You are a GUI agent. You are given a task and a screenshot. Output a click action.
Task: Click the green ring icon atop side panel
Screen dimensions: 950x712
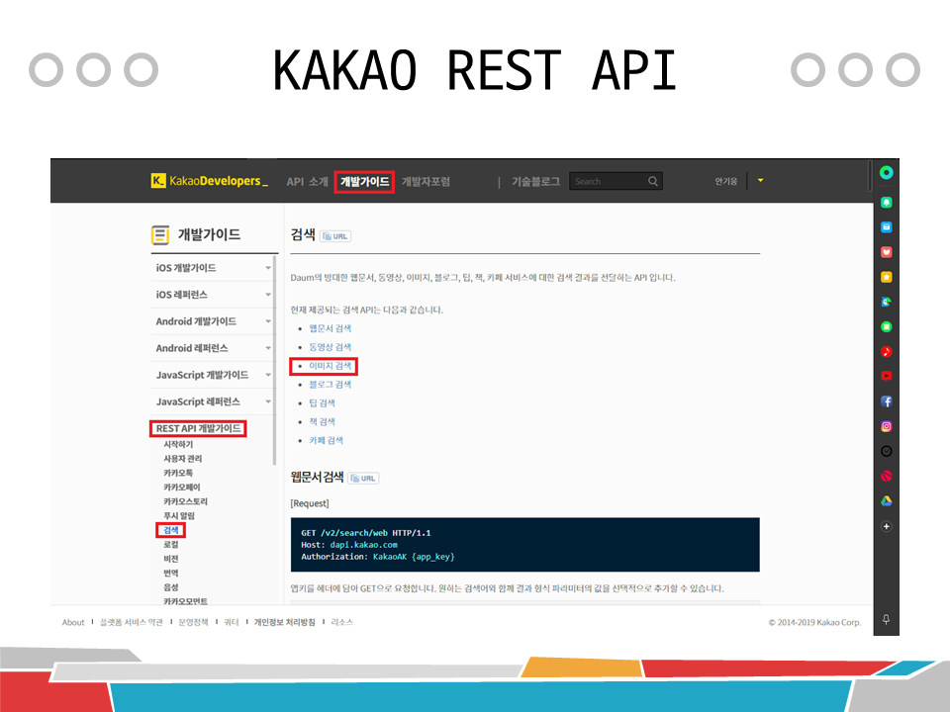886,172
